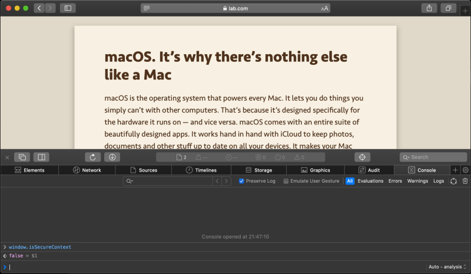Focus the inspector Search field
The height and width of the screenshot is (274, 471).
[x=433, y=157]
